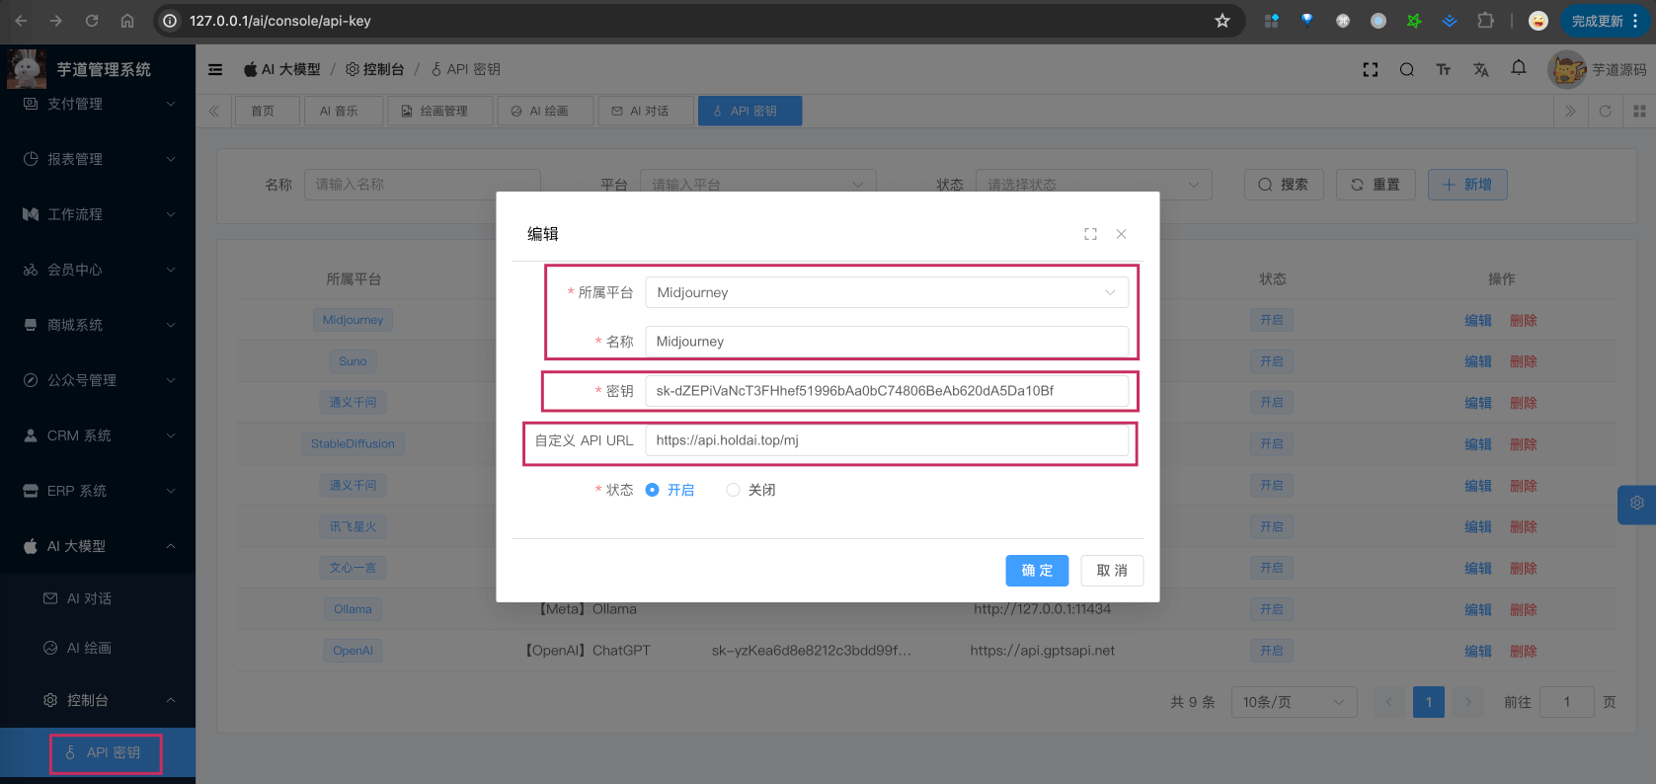Screen dimensions: 1656x784
Task: Click the font size icon
Action: (x=1443, y=69)
